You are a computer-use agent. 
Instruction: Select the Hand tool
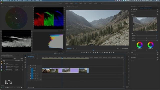click(25, 66)
